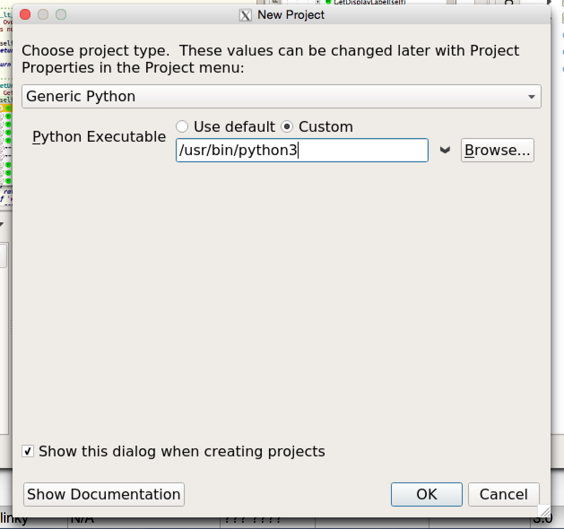Click the Python Executable label

point(99,137)
